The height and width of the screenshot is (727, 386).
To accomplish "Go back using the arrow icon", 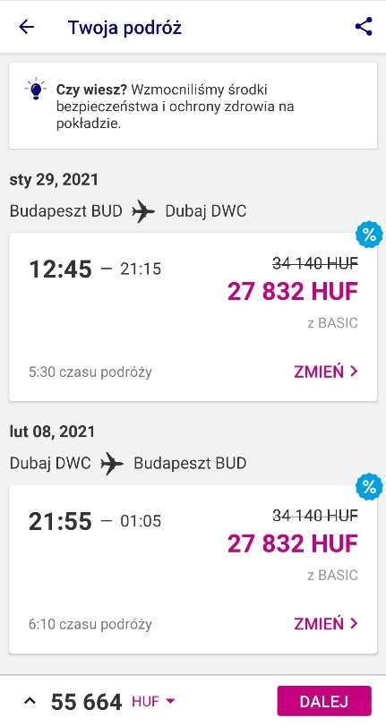I will [27, 28].
